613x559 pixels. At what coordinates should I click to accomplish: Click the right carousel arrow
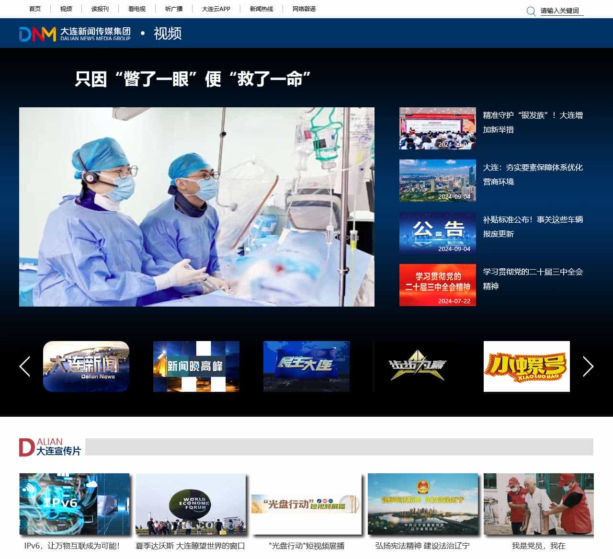pyautogui.click(x=588, y=366)
